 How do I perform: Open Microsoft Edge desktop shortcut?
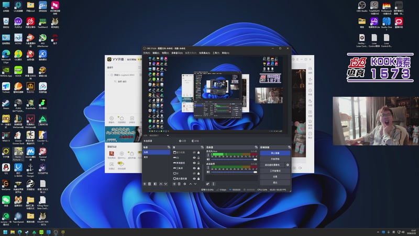tap(6, 56)
